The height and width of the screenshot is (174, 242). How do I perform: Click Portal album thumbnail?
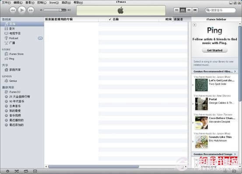point(201,104)
